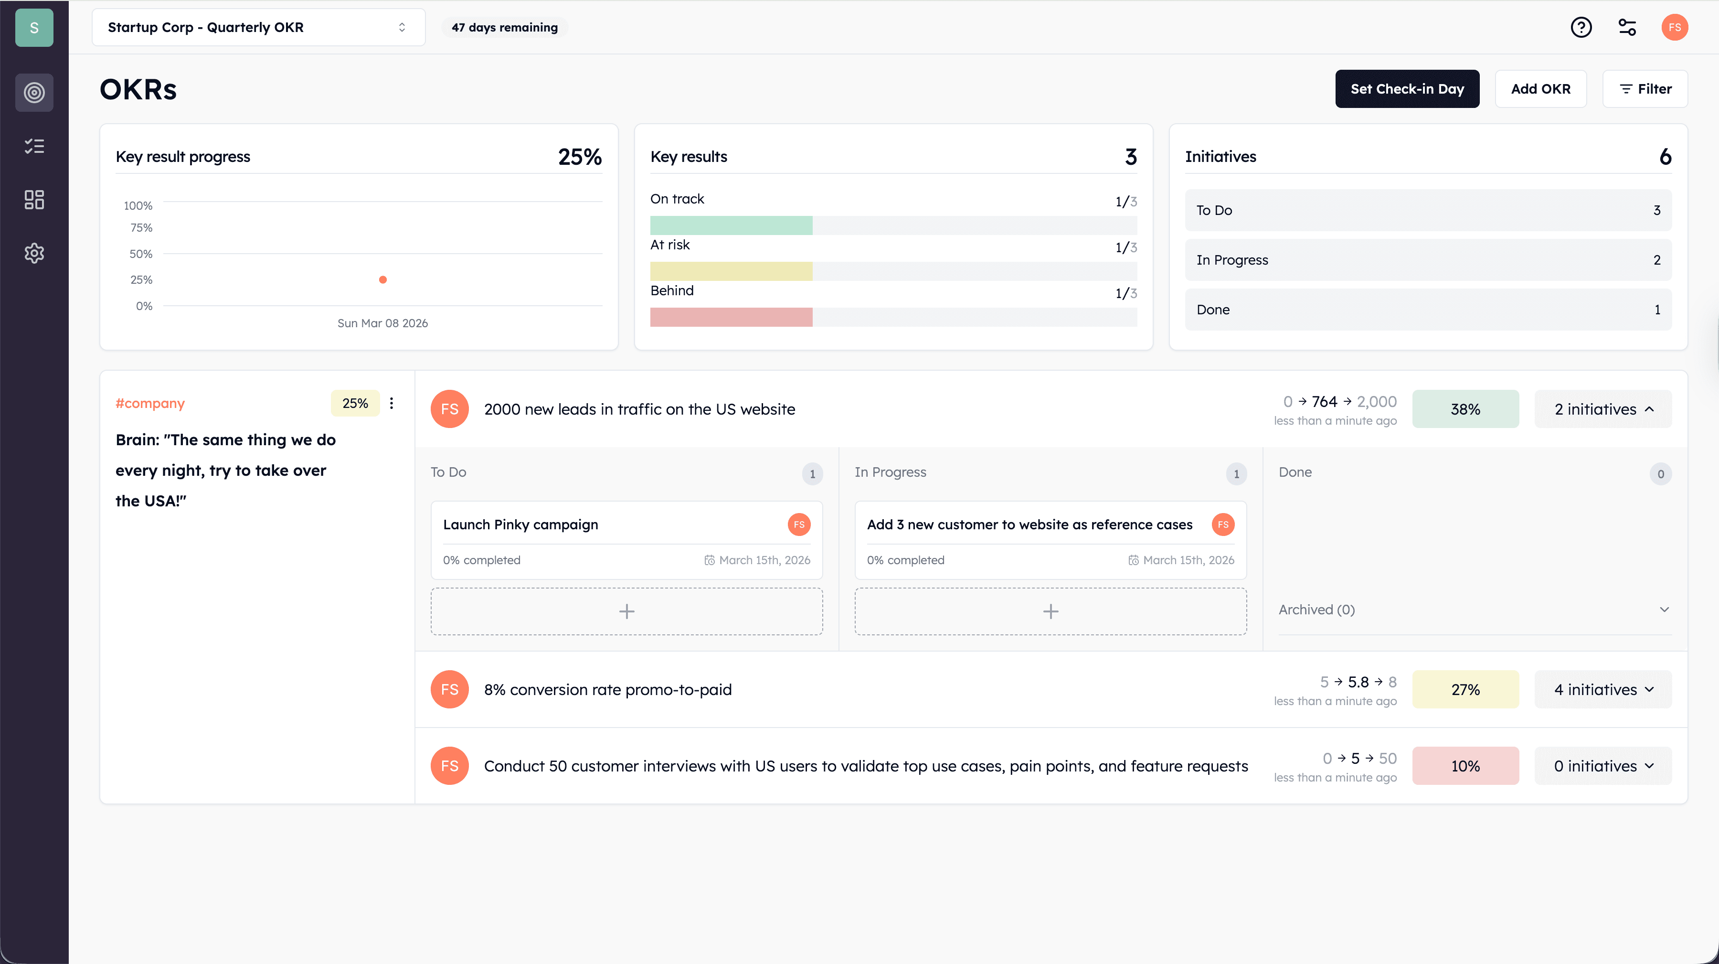This screenshot has width=1719, height=964.
Task: Click the FS user avatar in header
Action: [x=1674, y=27]
